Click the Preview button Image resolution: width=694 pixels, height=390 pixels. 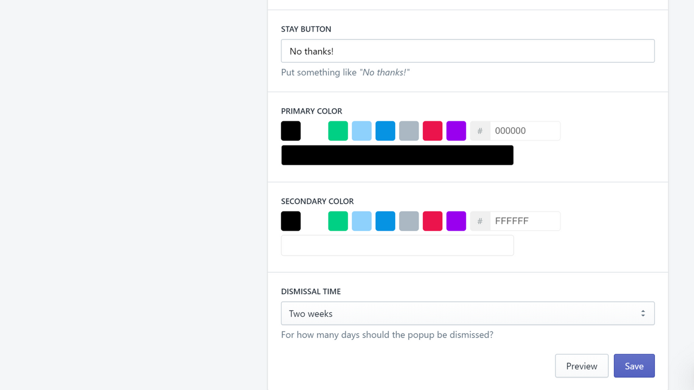pos(582,366)
